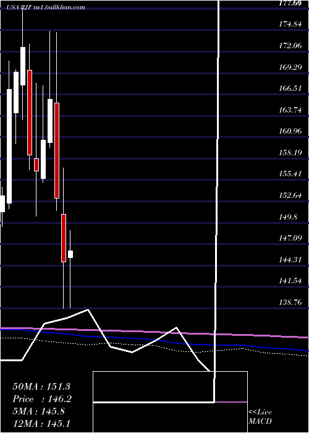Screen dimensions: 309x433
Task: Click the 138.76 price axis label
Action: (x=290, y=302)
